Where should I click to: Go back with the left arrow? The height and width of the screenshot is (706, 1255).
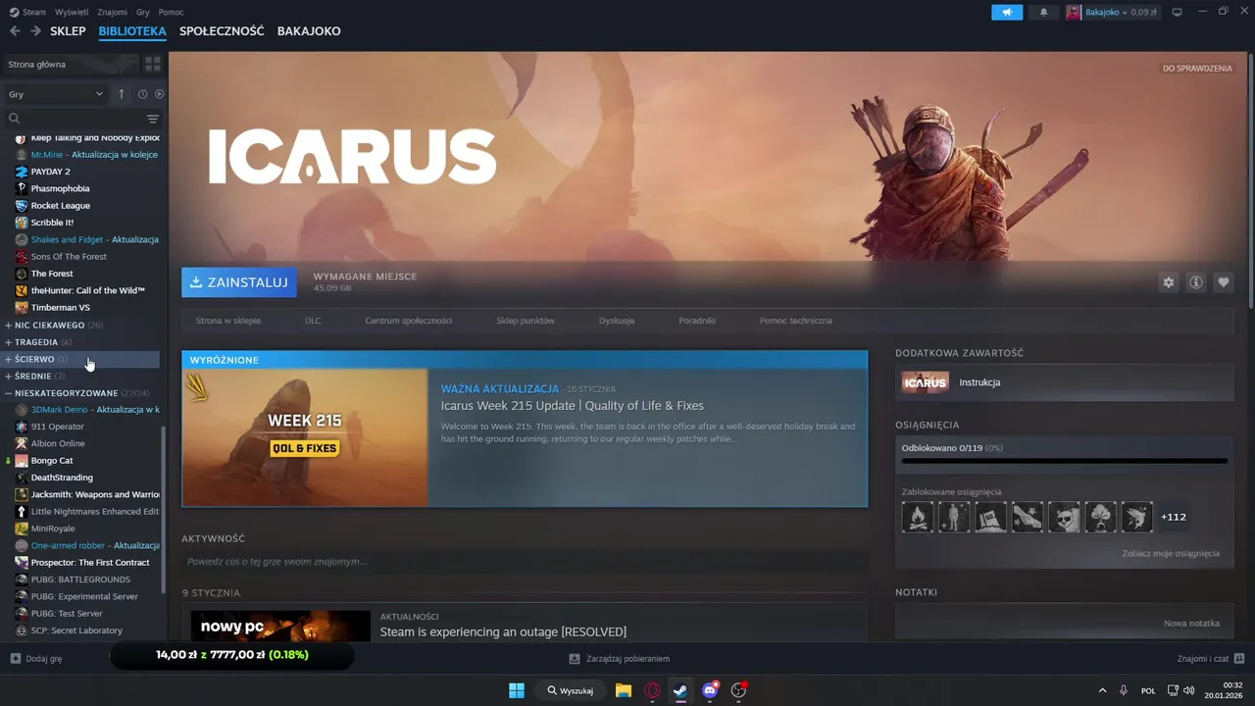(x=15, y=31)
